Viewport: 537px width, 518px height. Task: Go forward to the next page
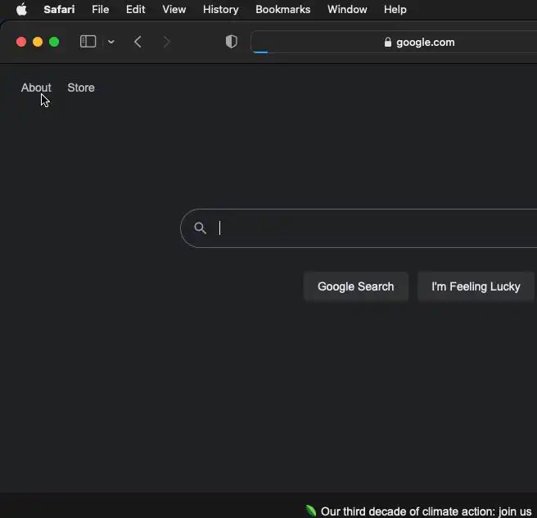coord(167,42)
